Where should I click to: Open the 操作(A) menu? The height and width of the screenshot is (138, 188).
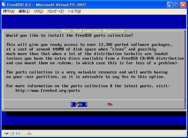9,11
